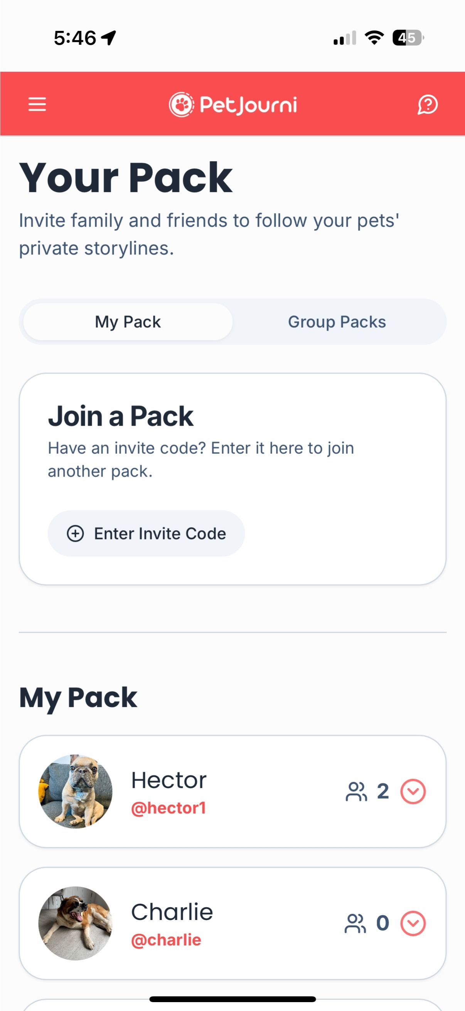
Task: Open the @hector1 handle link
Action: point(168,808)
